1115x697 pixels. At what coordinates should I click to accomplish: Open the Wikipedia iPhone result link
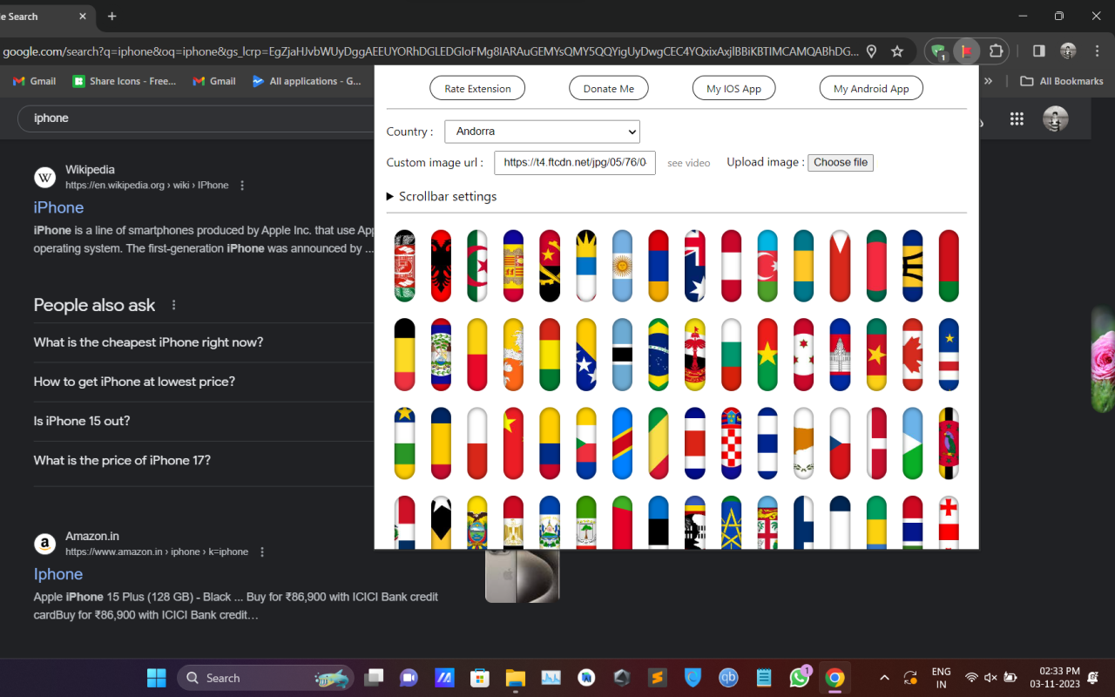tap(58, 207)
